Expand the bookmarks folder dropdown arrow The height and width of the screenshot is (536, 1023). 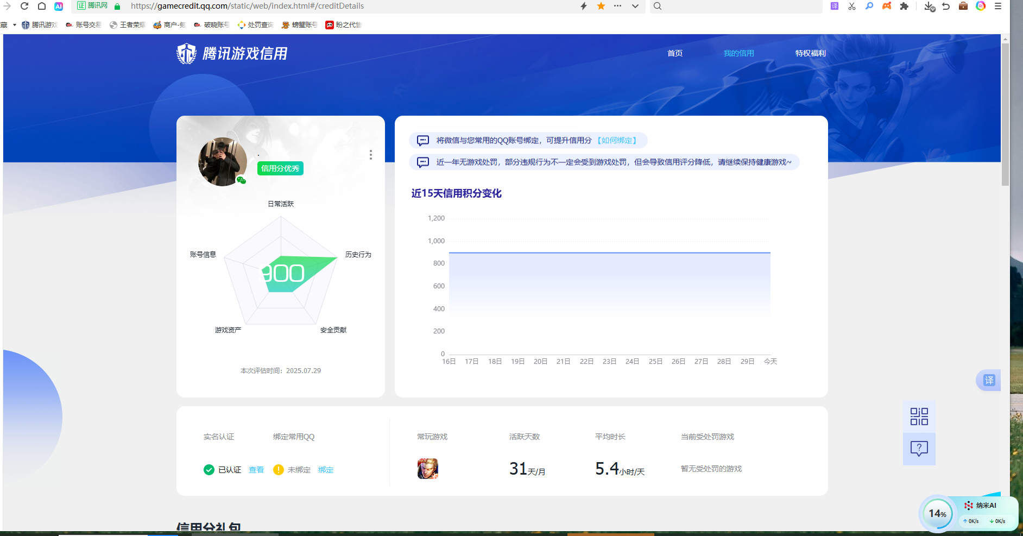(x=14, y=24)
